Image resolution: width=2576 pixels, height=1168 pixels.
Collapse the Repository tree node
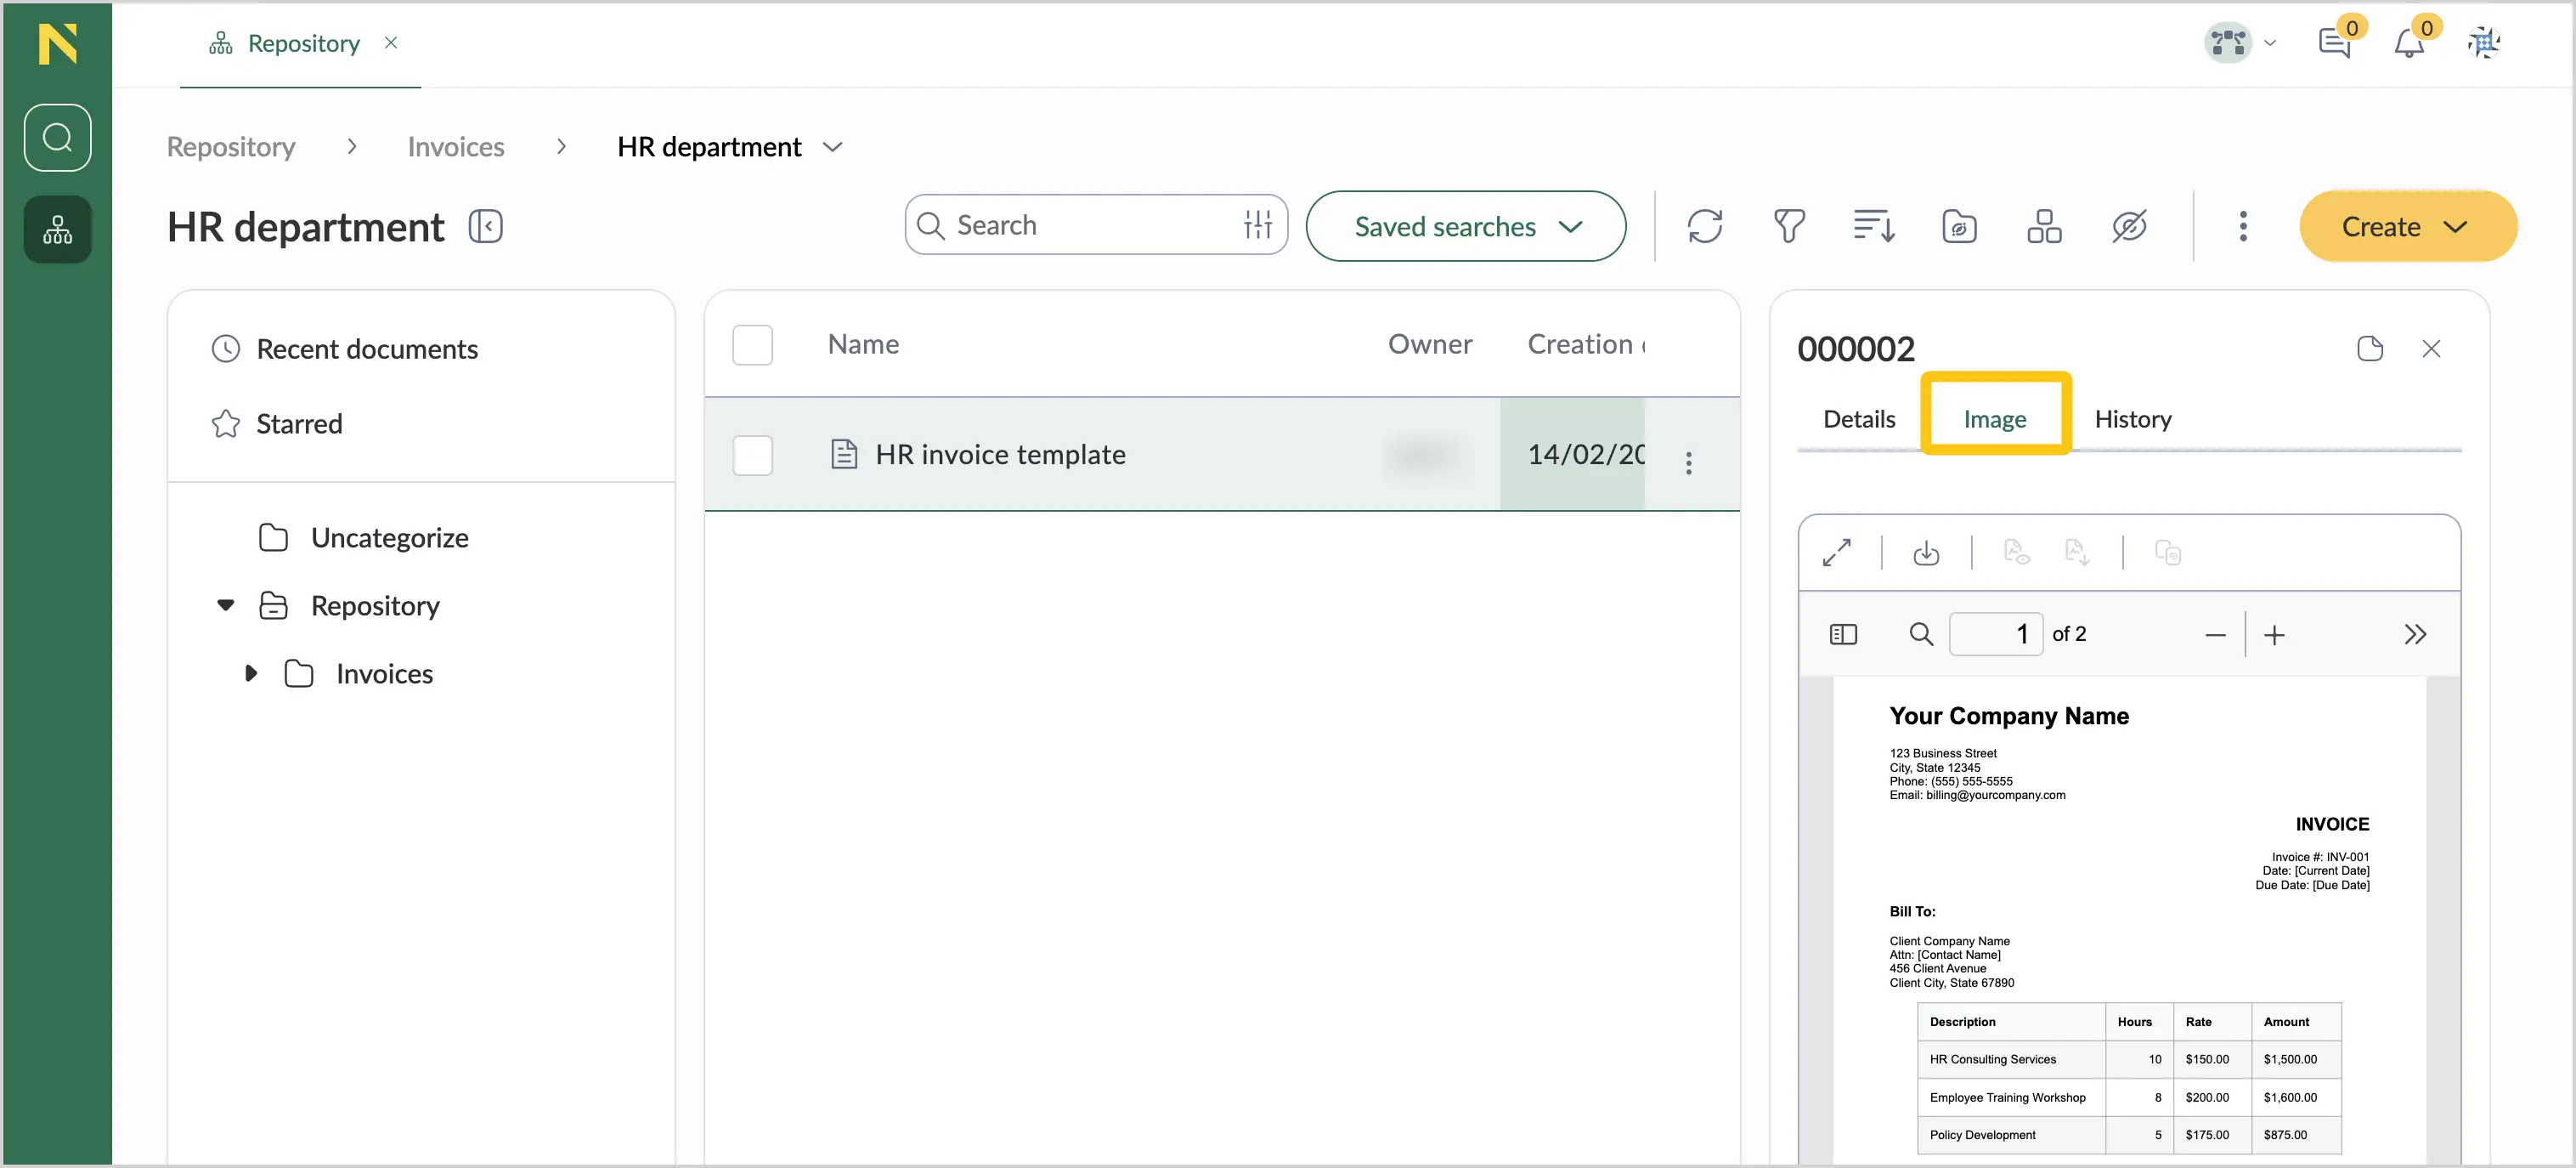pos(226,605)
